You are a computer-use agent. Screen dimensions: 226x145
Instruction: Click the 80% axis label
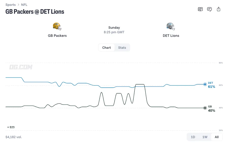221,63
